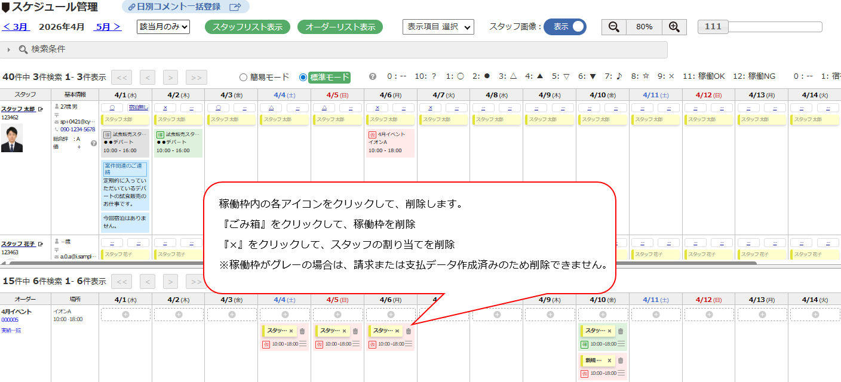Click the trash icon on the 4/6 work slot

[409, 331]
